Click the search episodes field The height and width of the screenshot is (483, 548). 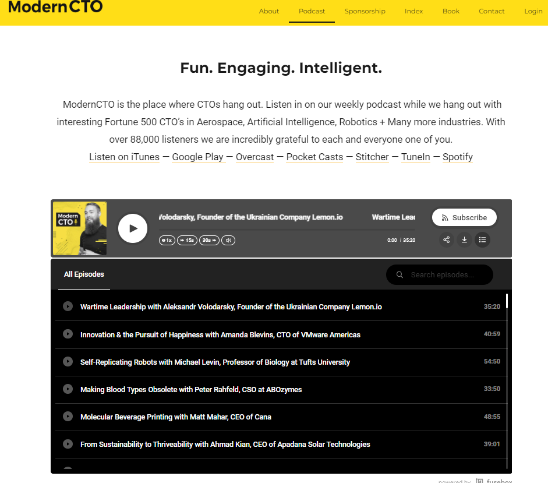coord(446,275)
